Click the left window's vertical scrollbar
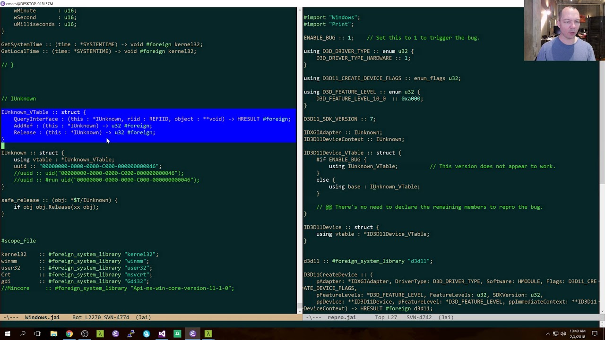Screen dimensions: 605x340 [299, 160]
